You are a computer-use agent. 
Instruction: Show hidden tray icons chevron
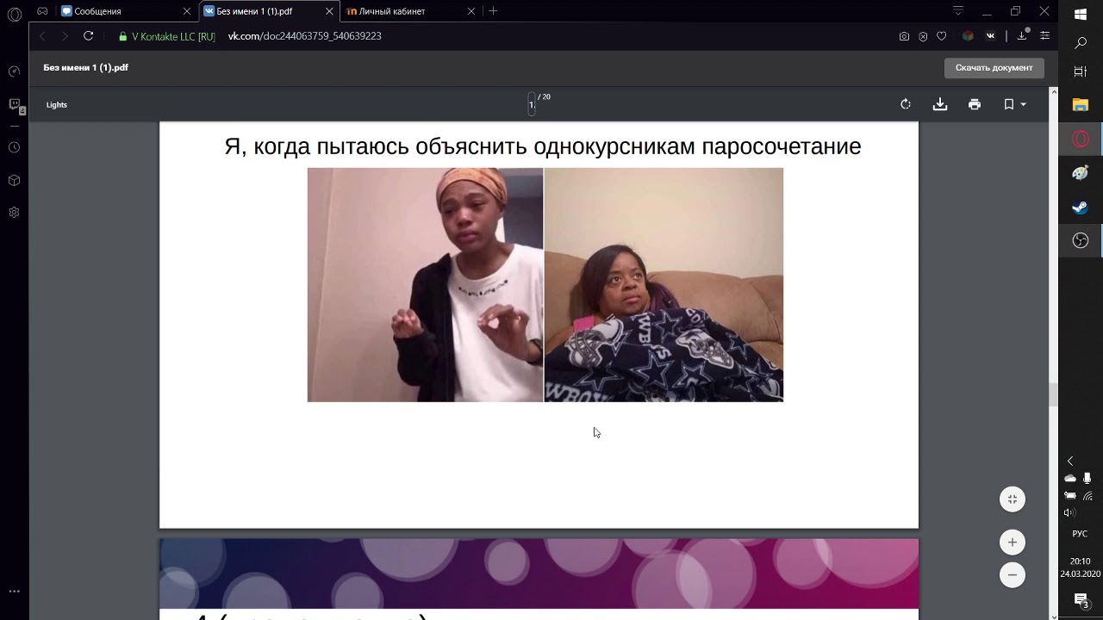pyautogui.click(x=1070, y=462)
